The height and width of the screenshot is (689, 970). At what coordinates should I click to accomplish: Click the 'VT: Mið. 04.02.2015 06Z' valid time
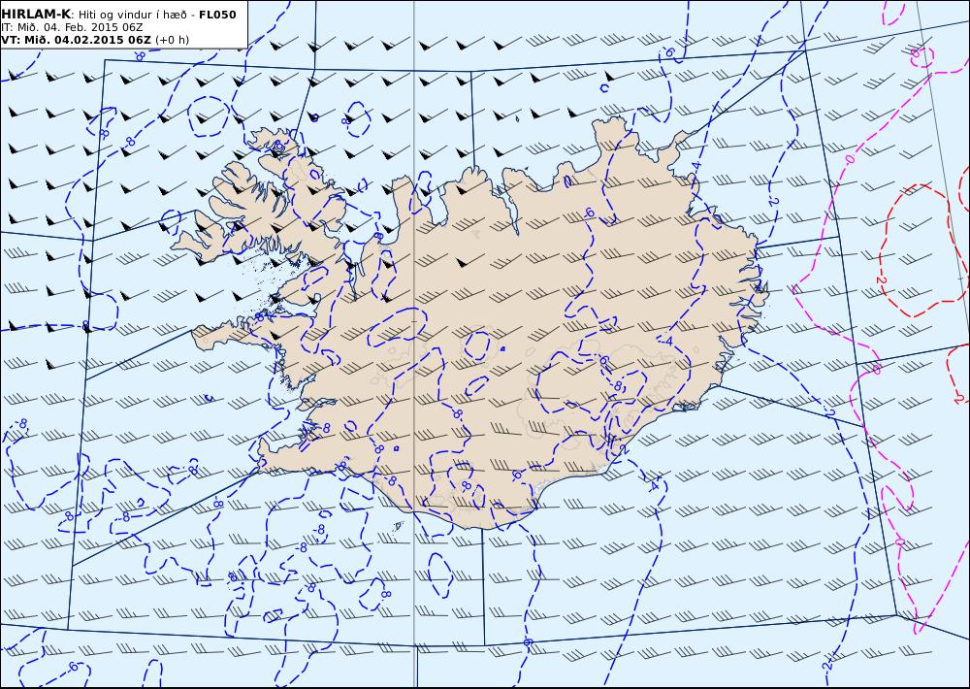coord(76,40)
